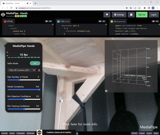Click 'CodePen: Unlock all of CodePen' banner text
The image size is (160, 135).
pyautogui.click(x=59, y=132)
